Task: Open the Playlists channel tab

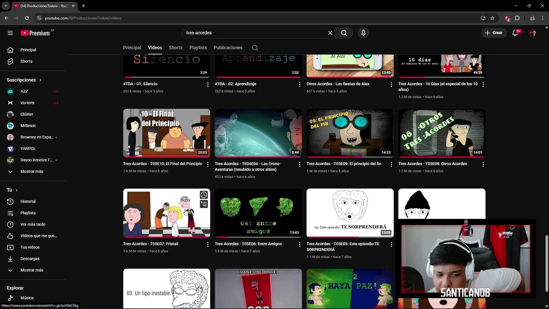Action: [198, 48]
